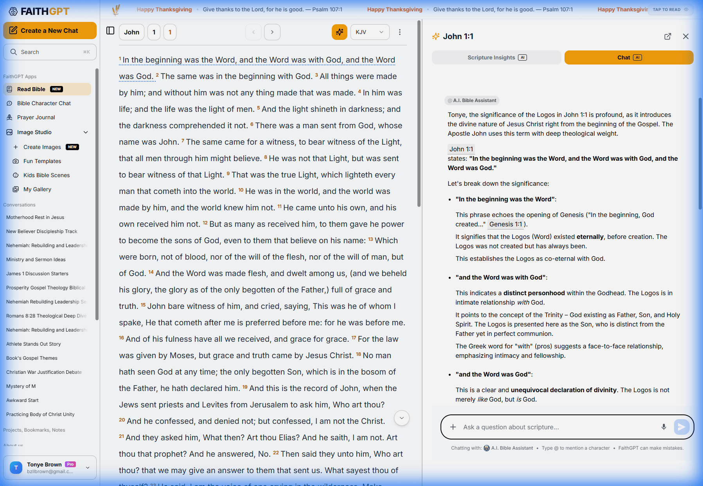Open the Athlete Stands Out Story conversation

[x=34, y=344]
